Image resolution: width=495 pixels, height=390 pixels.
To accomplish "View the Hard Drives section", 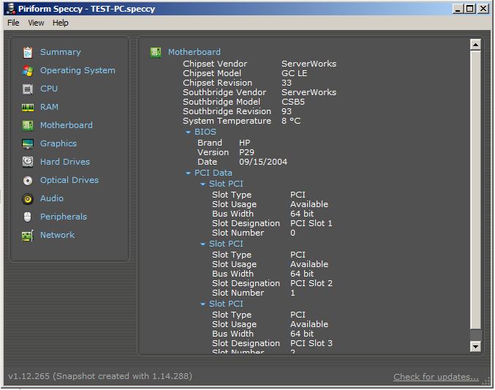I will pos(65,162).
